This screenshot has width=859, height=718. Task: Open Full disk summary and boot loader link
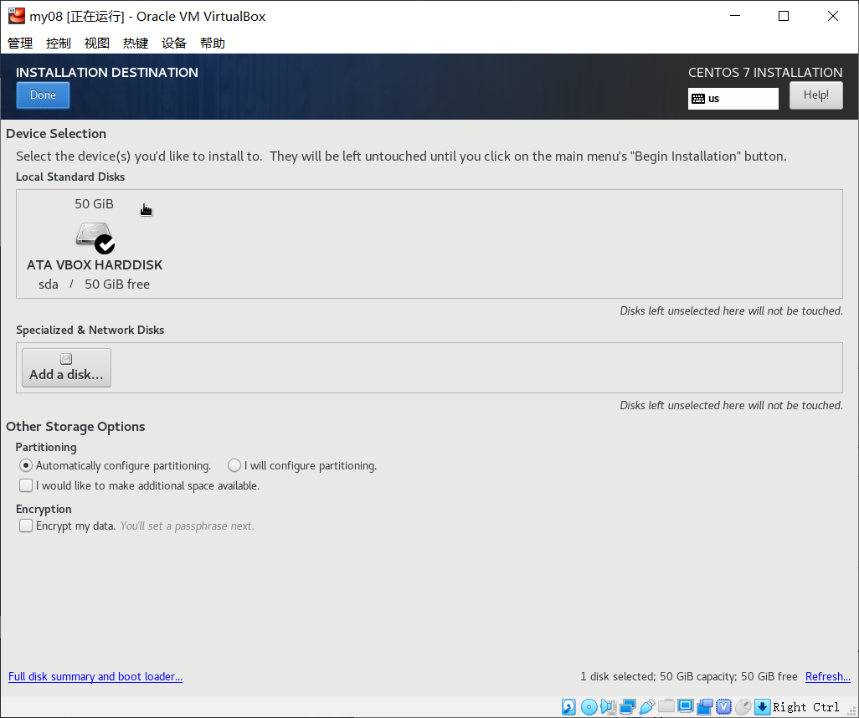[x=95, y=676]
